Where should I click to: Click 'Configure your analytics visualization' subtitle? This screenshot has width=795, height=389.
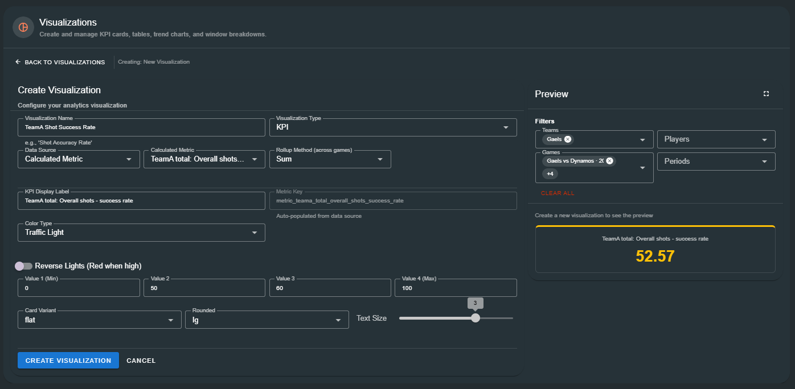72,106
